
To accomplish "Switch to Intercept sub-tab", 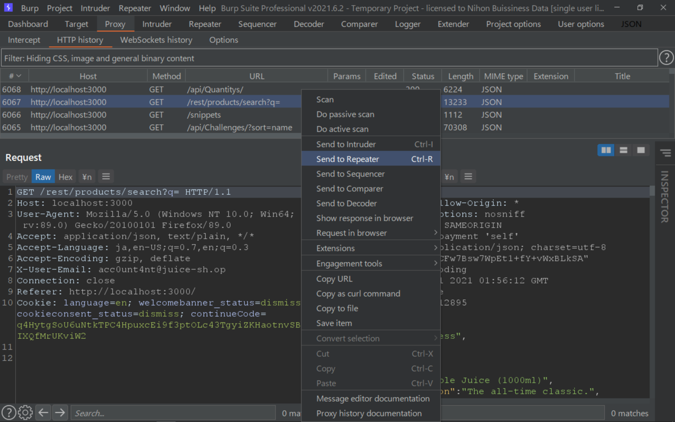I will tap(24, 40).
